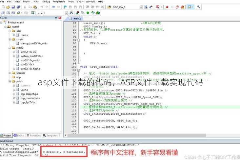Open the GPIO_Pin_0 search dropdown arrow
Viewport: 240px width, 160px height.
pyautogui.click(x=141, y=7)
